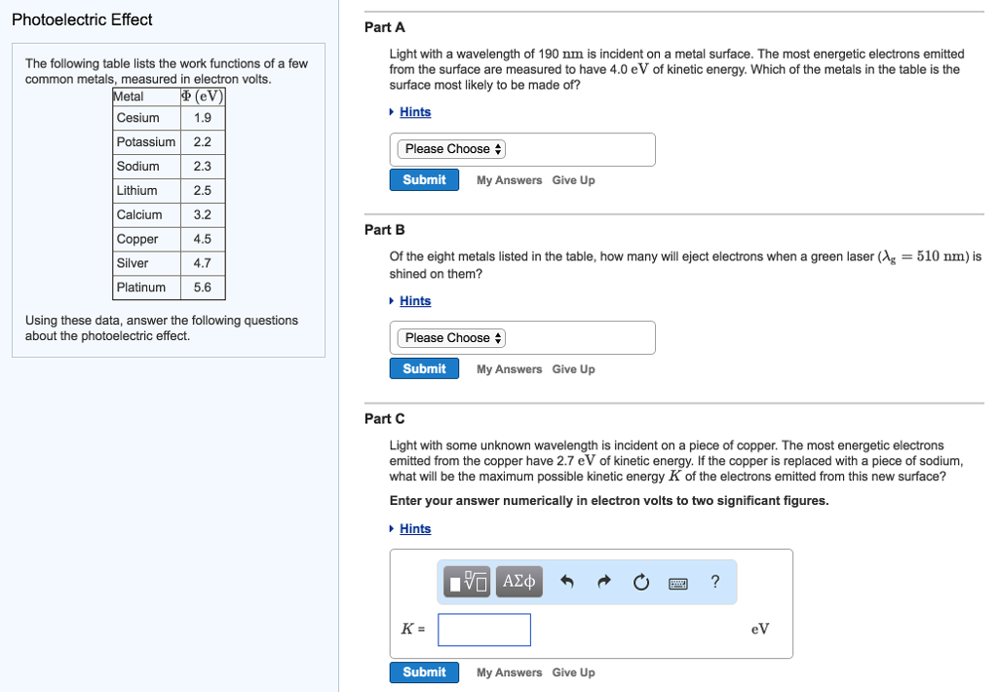Open keyboard shortcuts via the keyboard icon
Image resolution: width=998 pixels, height=692 pixels.
pyautogui.click(x=677, y=581)
